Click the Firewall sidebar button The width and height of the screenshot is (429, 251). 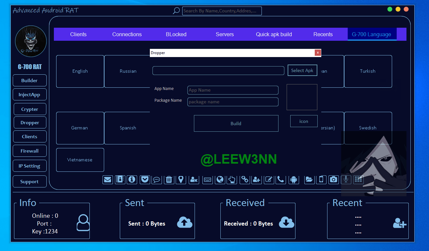(x=30, y=151)
